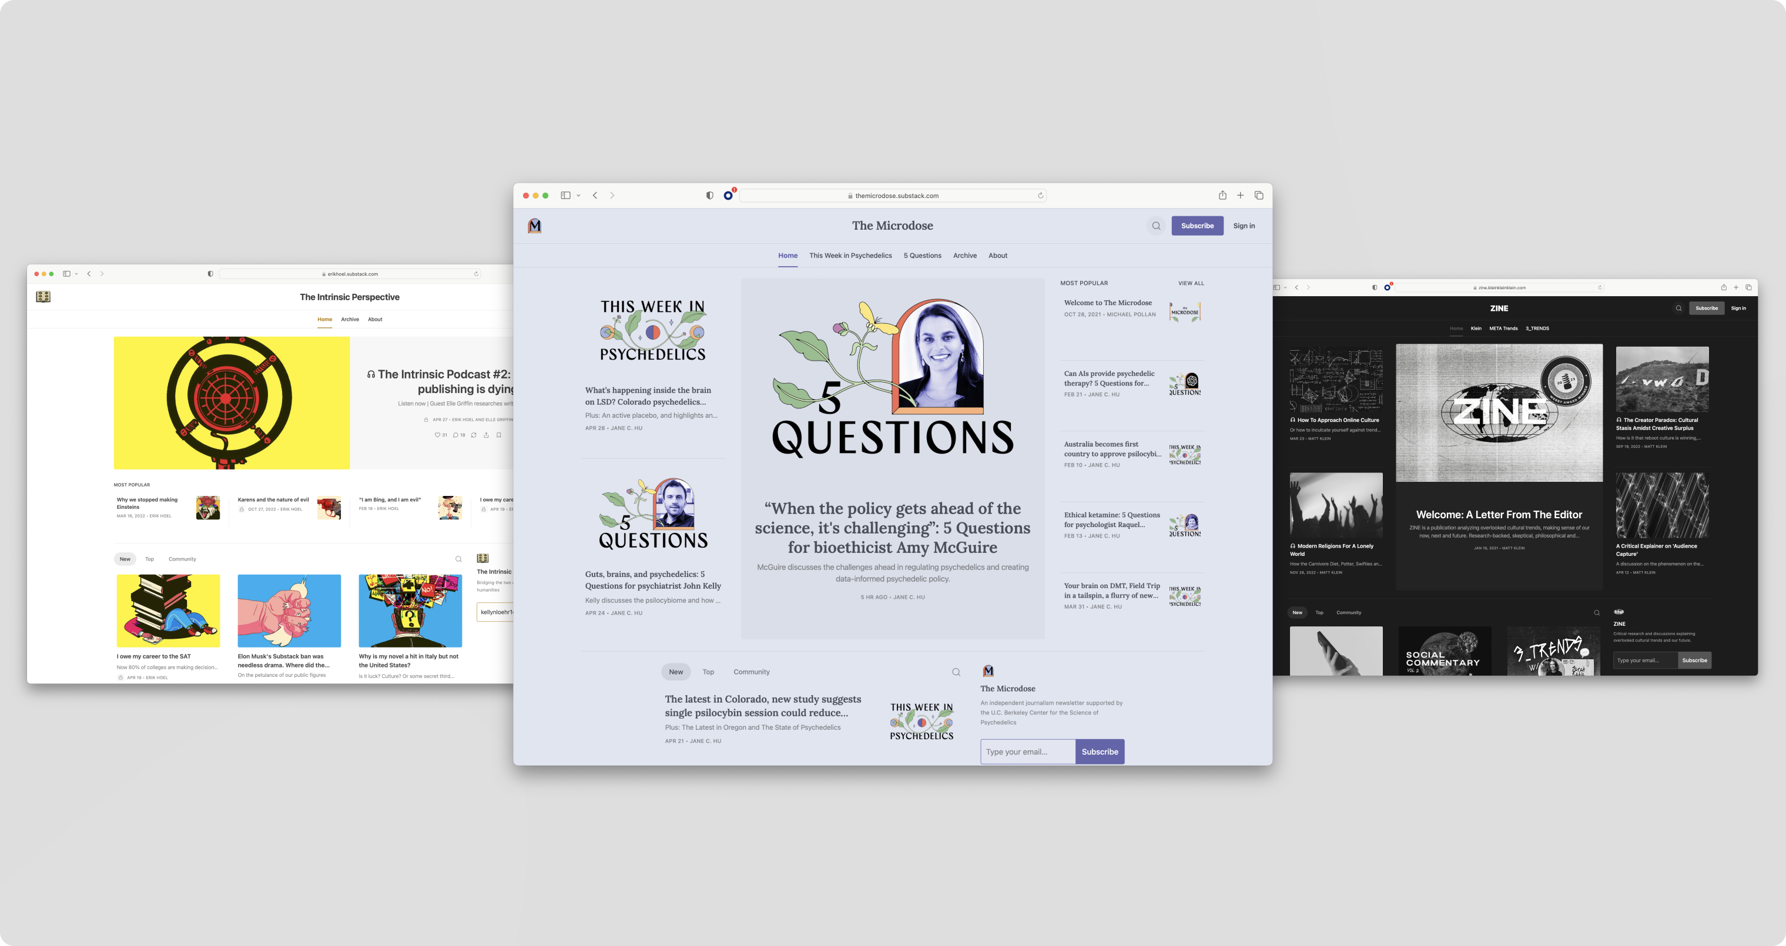
Task: Click the Subscribe button on The Microdose
Action: point(1195,226)
